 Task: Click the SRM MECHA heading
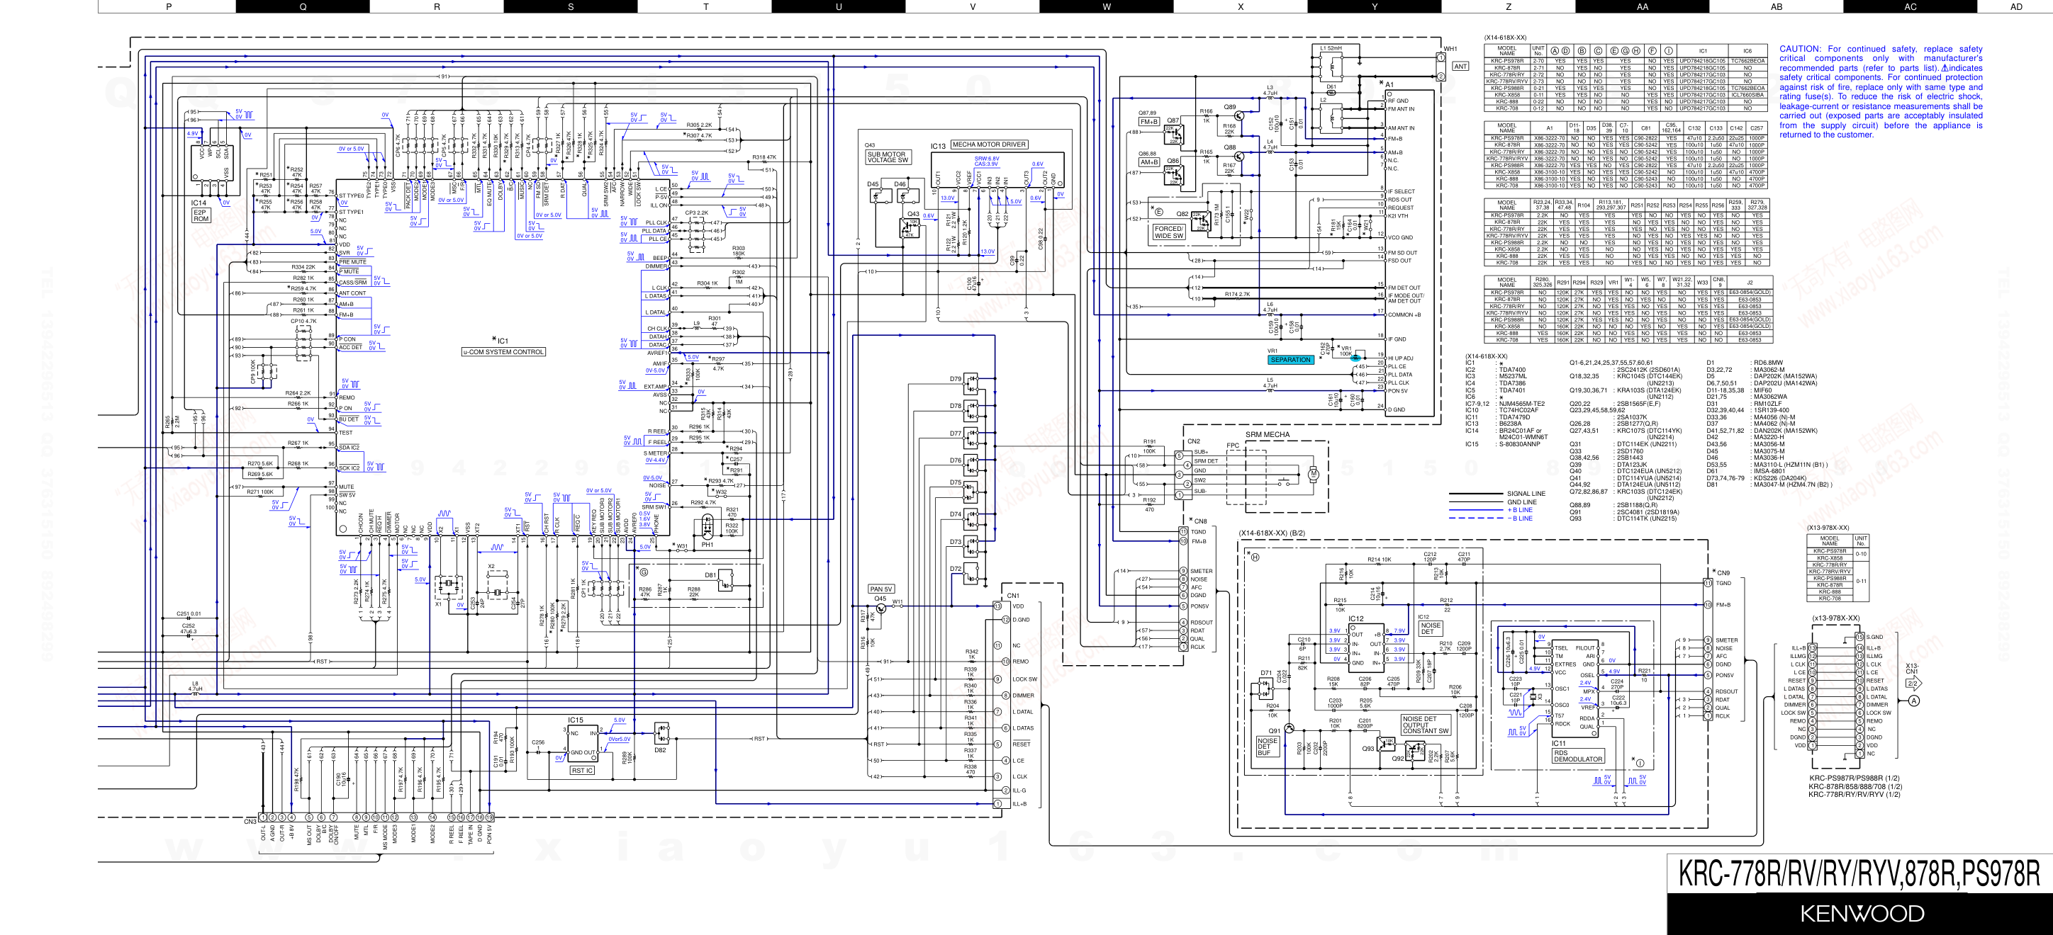pyautogui.click(x=1268, y=435)
